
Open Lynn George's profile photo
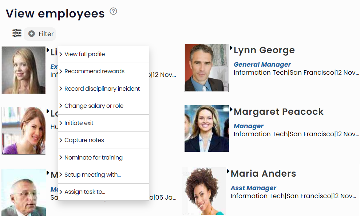(206, 68)
